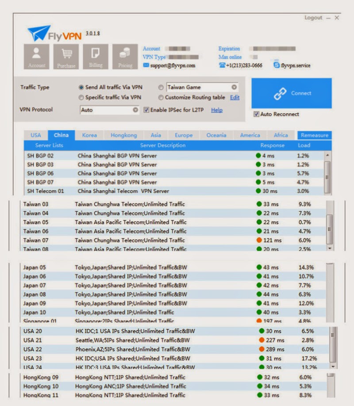Click the blue Connect button
354x406 pixels.
pos(292,93)
